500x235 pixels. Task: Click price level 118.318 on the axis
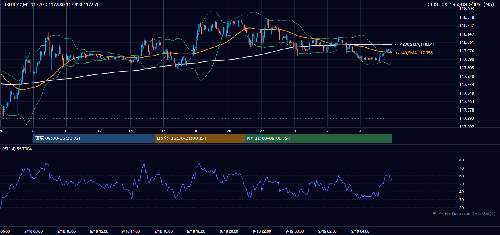click(x=466, y=17)
